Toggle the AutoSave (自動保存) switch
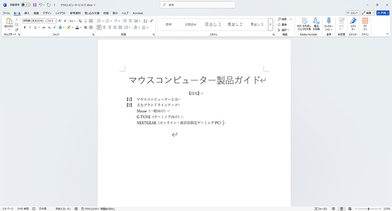392x211 pixels. pos(25,5)
